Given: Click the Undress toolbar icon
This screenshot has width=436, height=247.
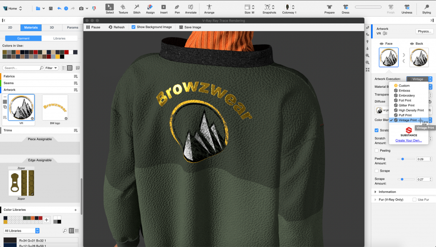Looking at the screenshot, I should (407, 7).
